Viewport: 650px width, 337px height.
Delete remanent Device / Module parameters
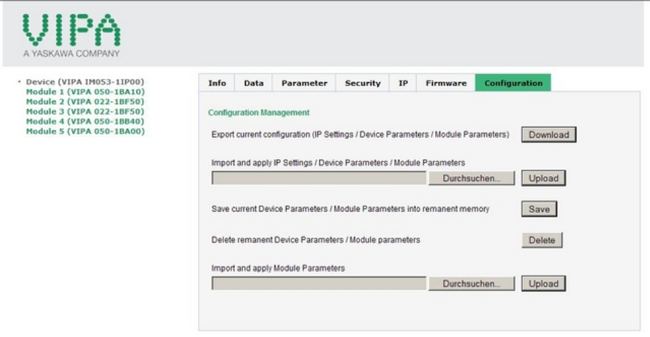pos(542,240)
